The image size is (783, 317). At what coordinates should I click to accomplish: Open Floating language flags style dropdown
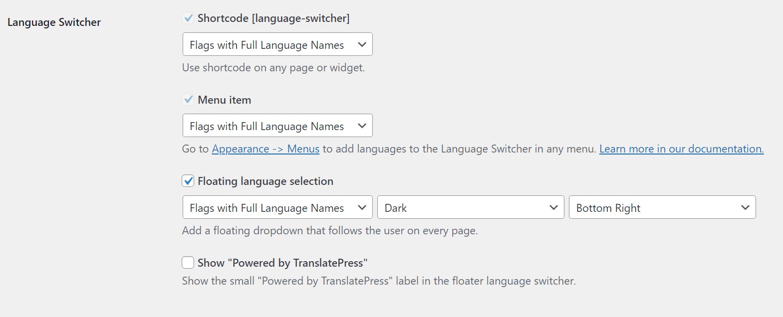tap(277, 207)
